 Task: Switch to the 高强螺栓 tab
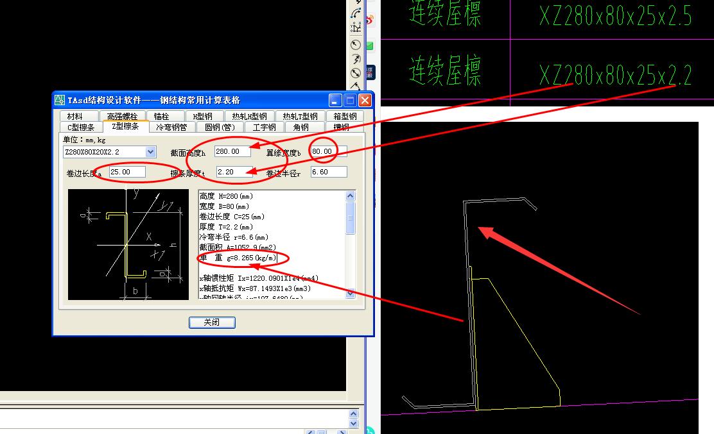(122, 116)
